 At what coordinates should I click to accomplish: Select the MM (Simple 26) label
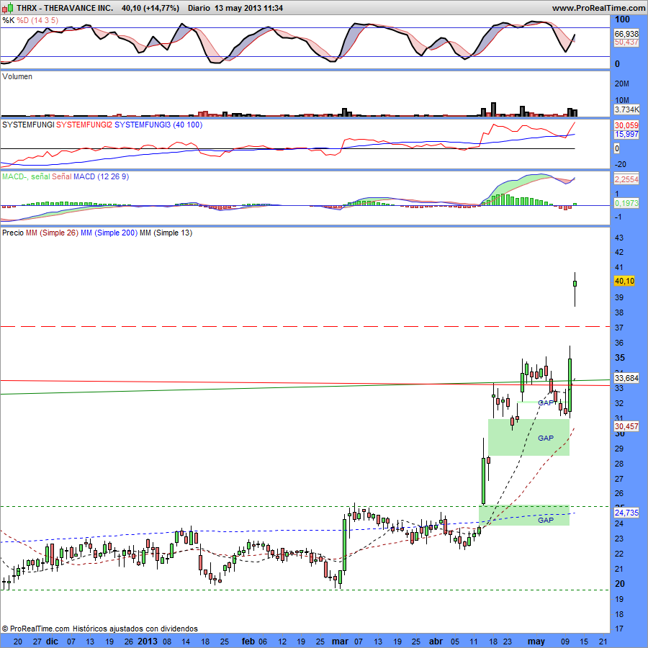[52, 233]
